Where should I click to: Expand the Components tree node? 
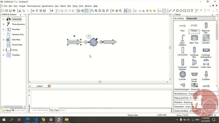coord(3,19)
